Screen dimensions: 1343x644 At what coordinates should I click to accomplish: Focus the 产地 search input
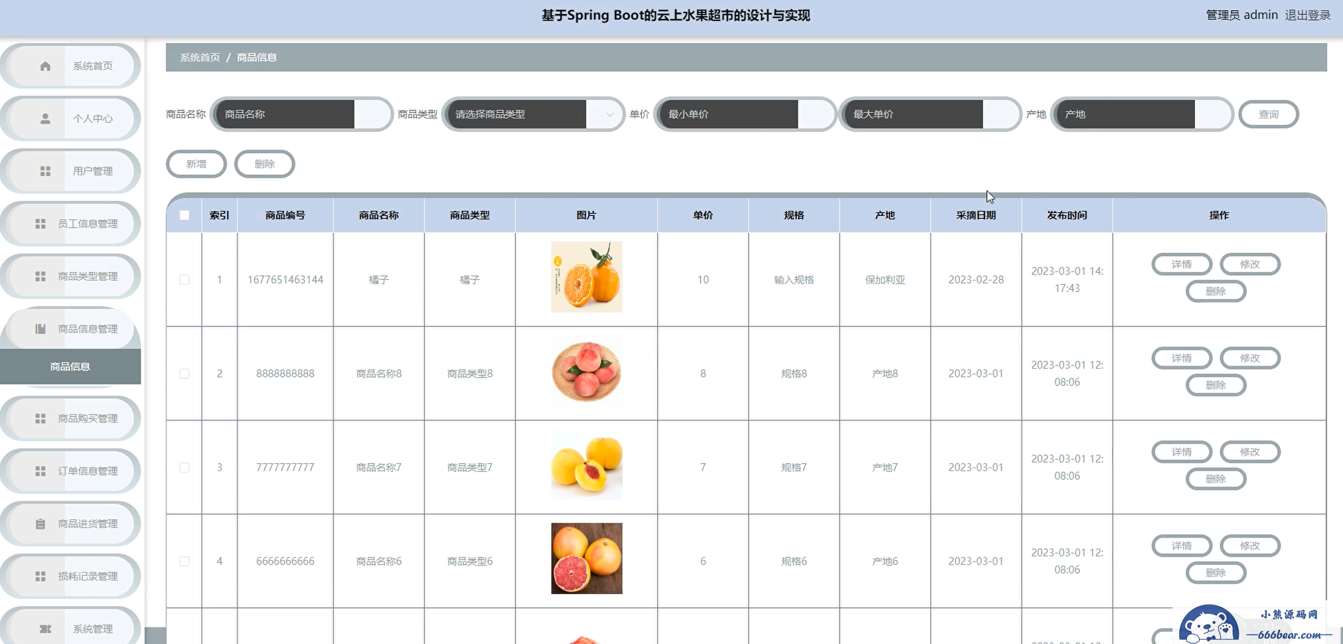[1142, 114]
